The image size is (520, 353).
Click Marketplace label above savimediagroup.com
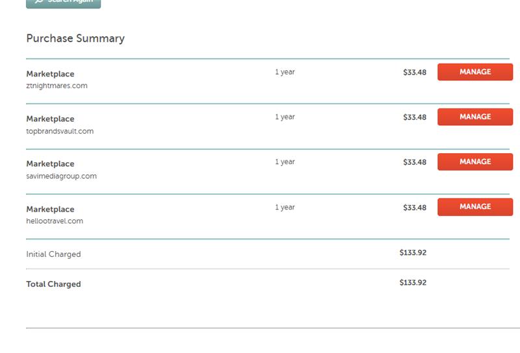(x=50, y=164)
